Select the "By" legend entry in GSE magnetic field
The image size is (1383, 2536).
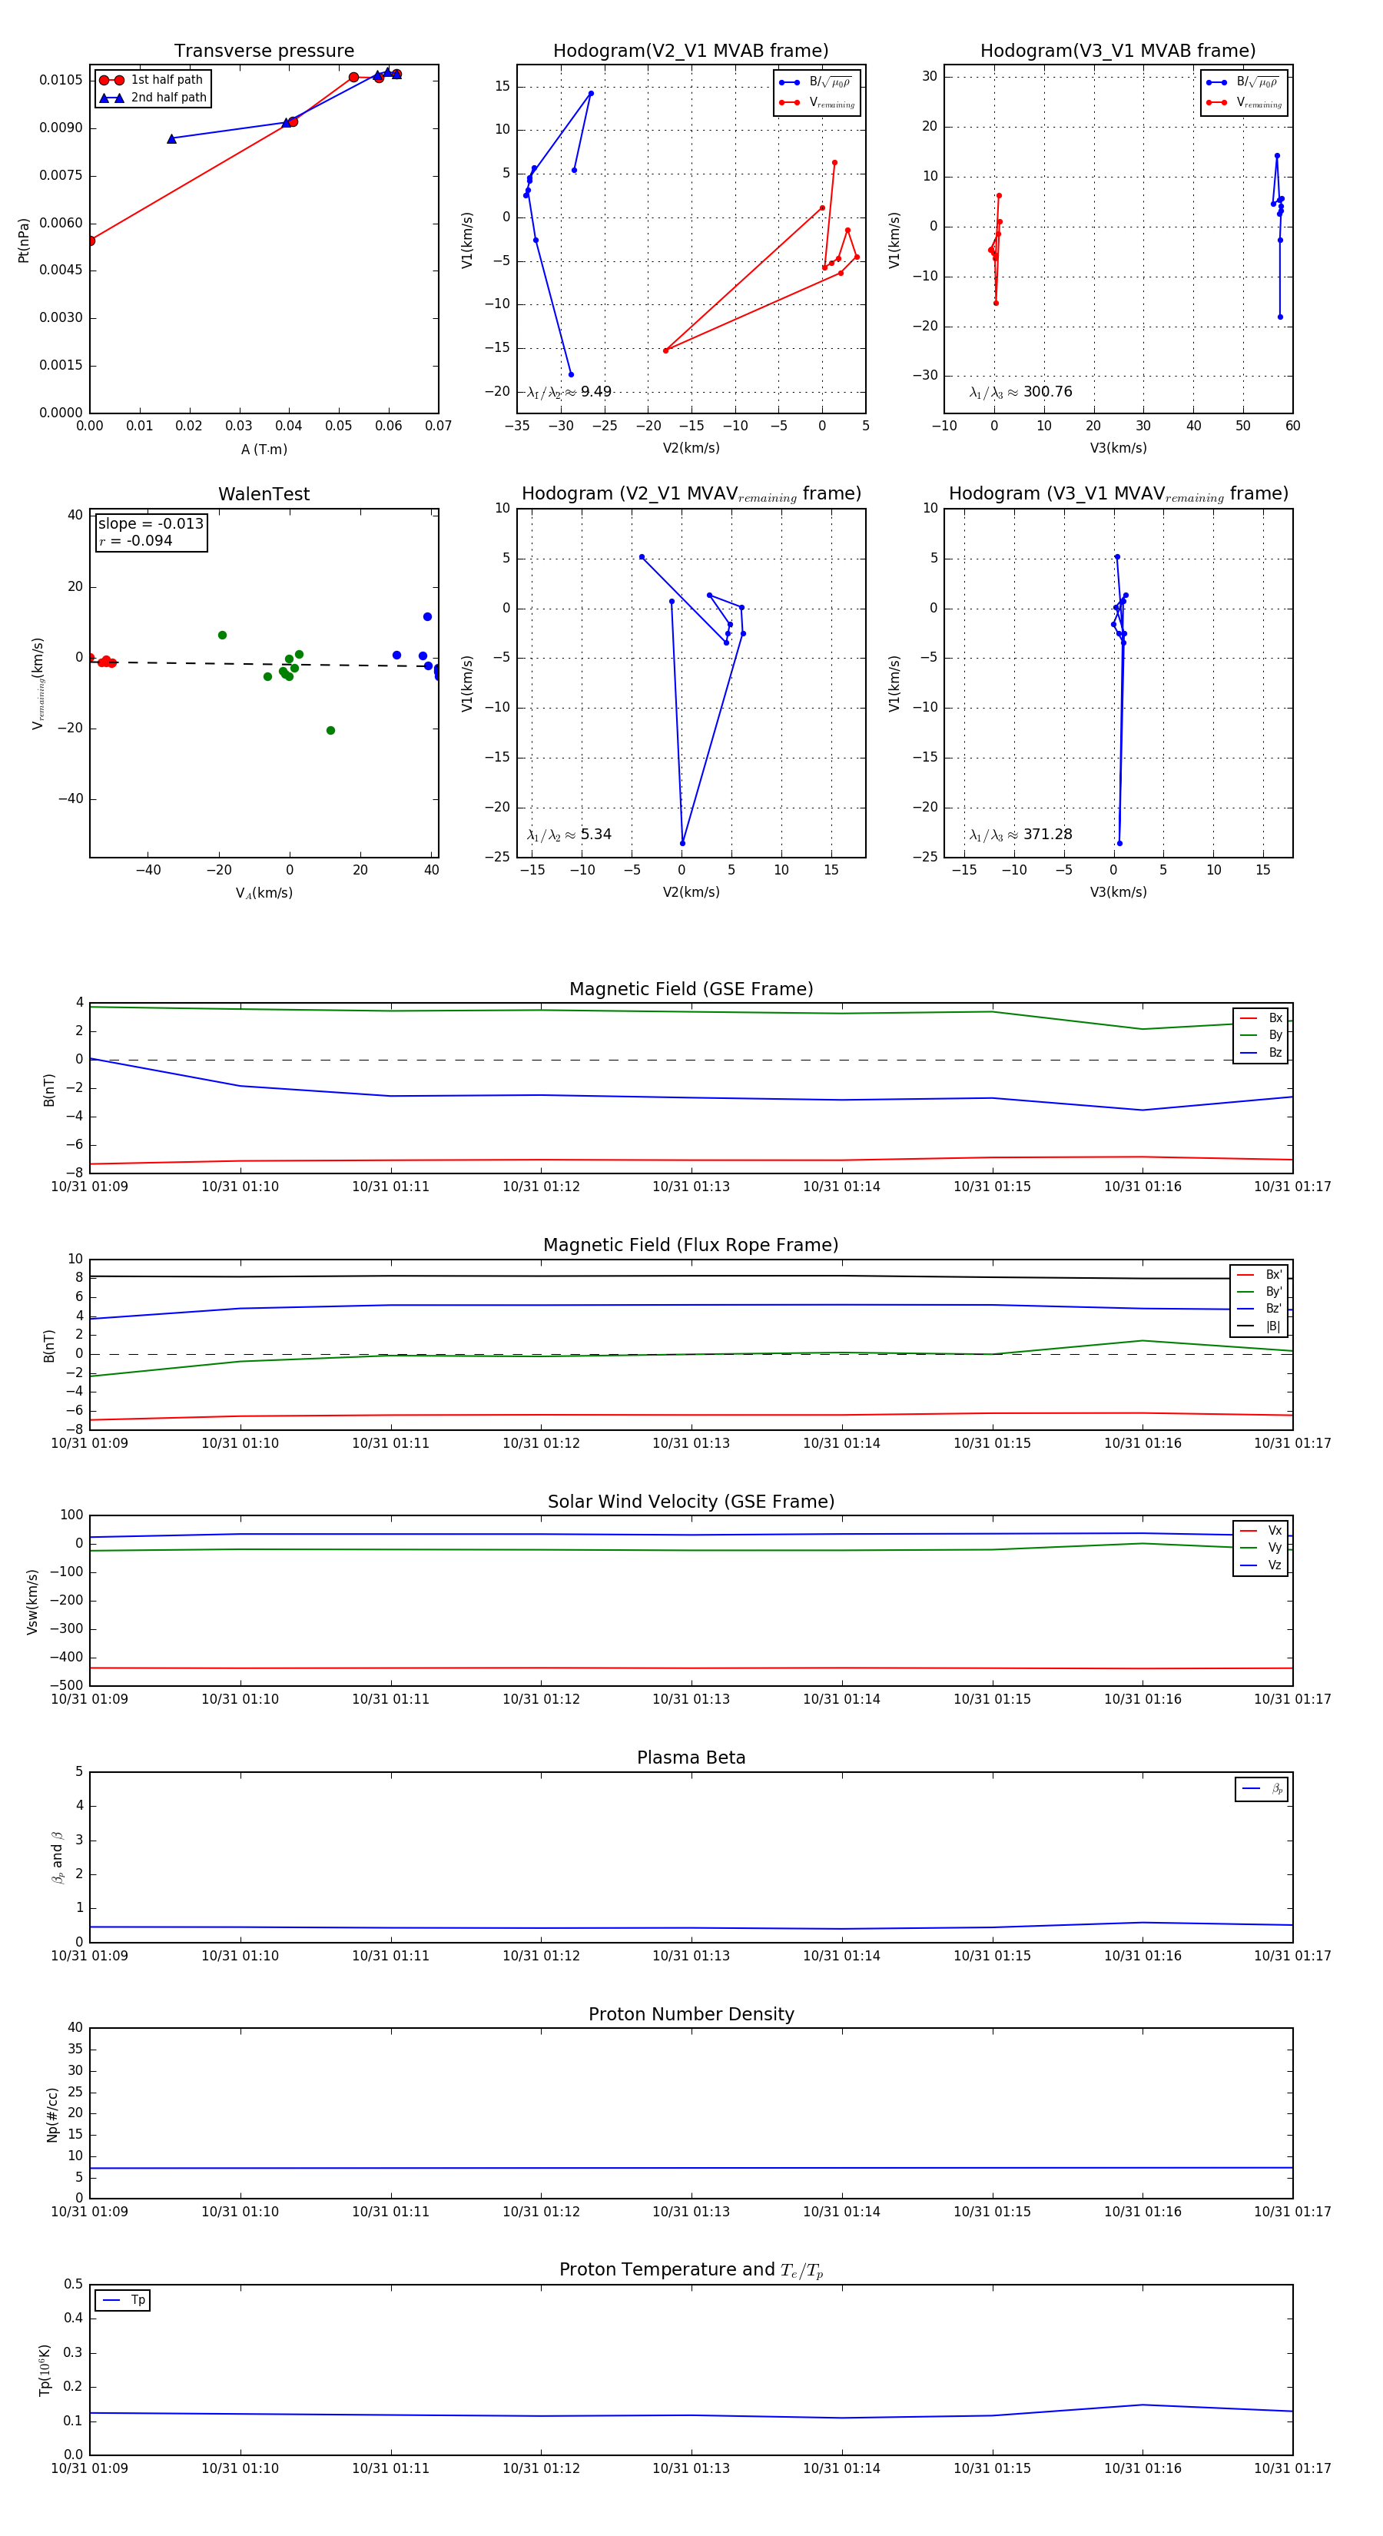pyautogui.click(x=1261, y=1034)
